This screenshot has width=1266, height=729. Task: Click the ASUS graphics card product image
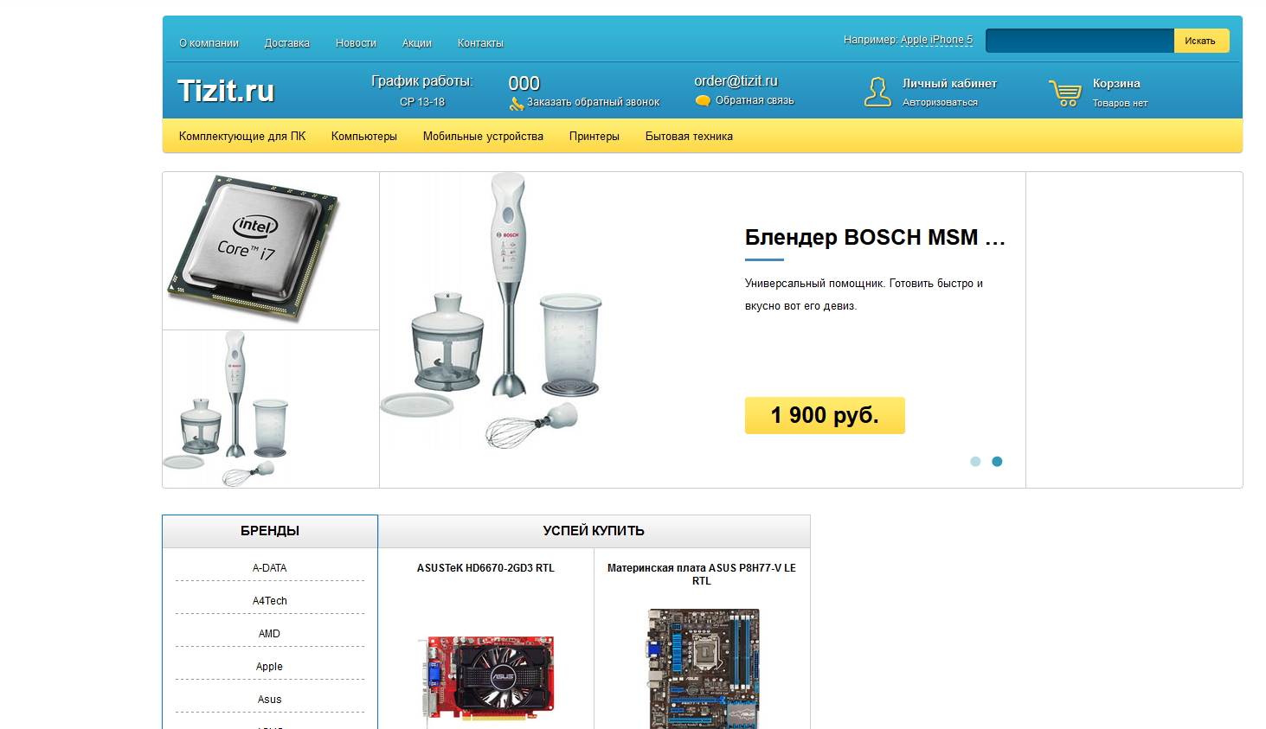(486, 679)
